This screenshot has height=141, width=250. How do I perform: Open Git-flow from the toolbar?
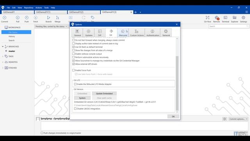207,19
